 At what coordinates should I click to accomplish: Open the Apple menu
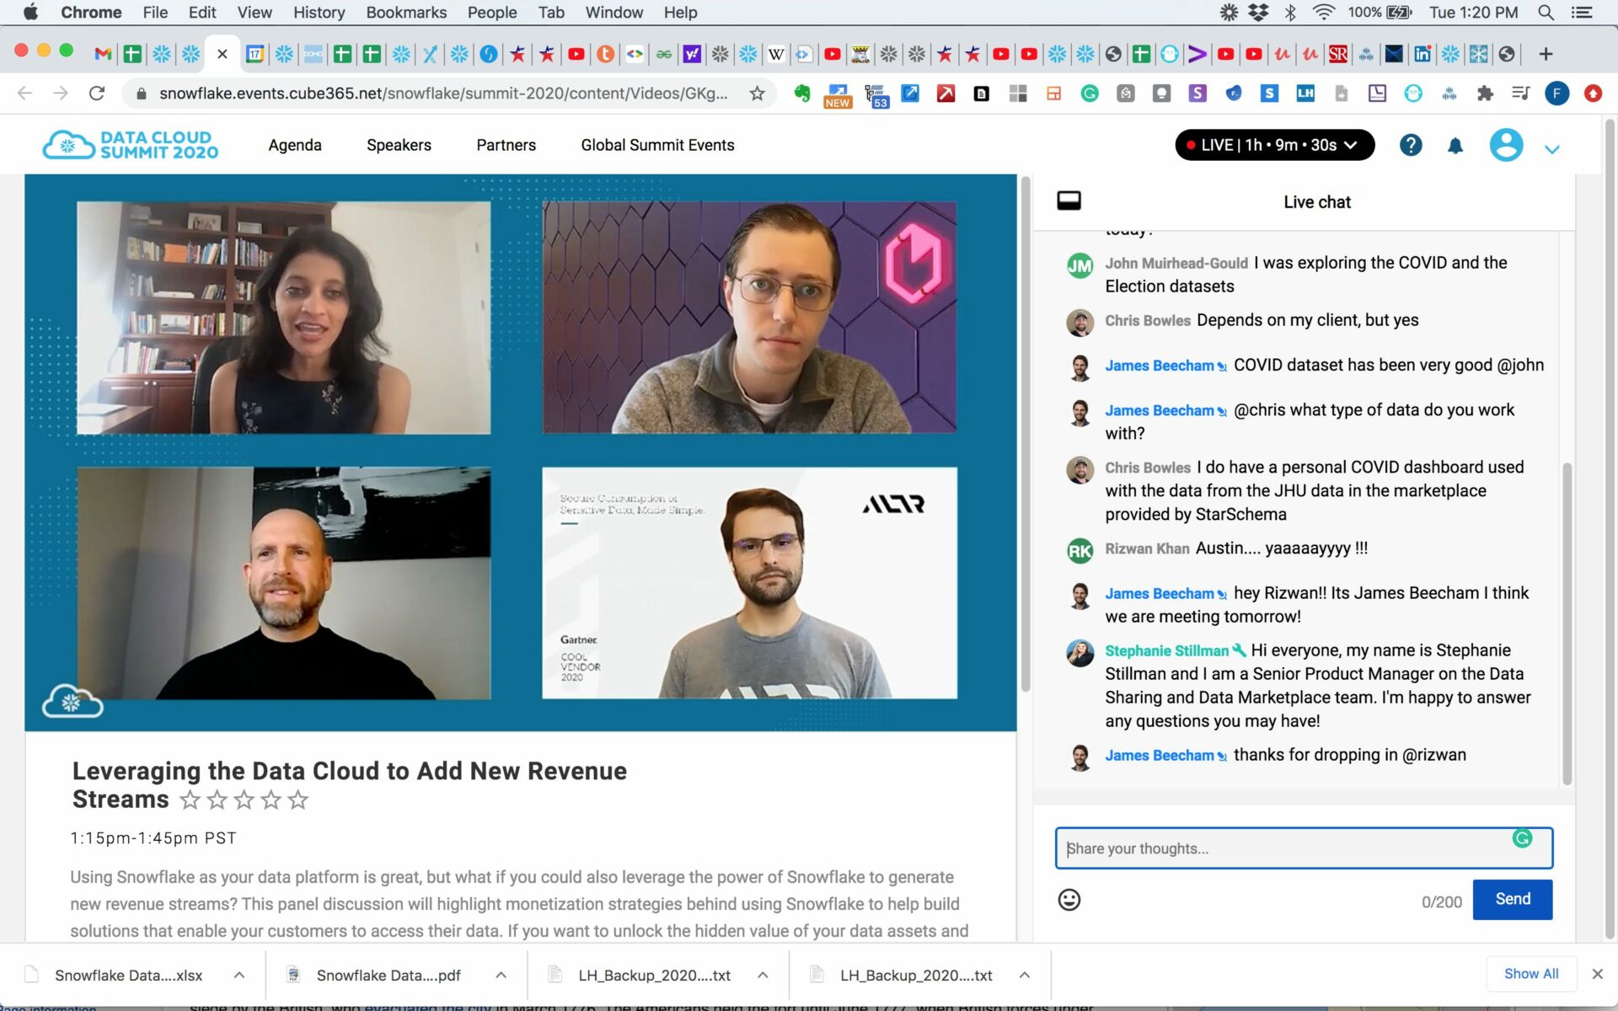[30, 12]
